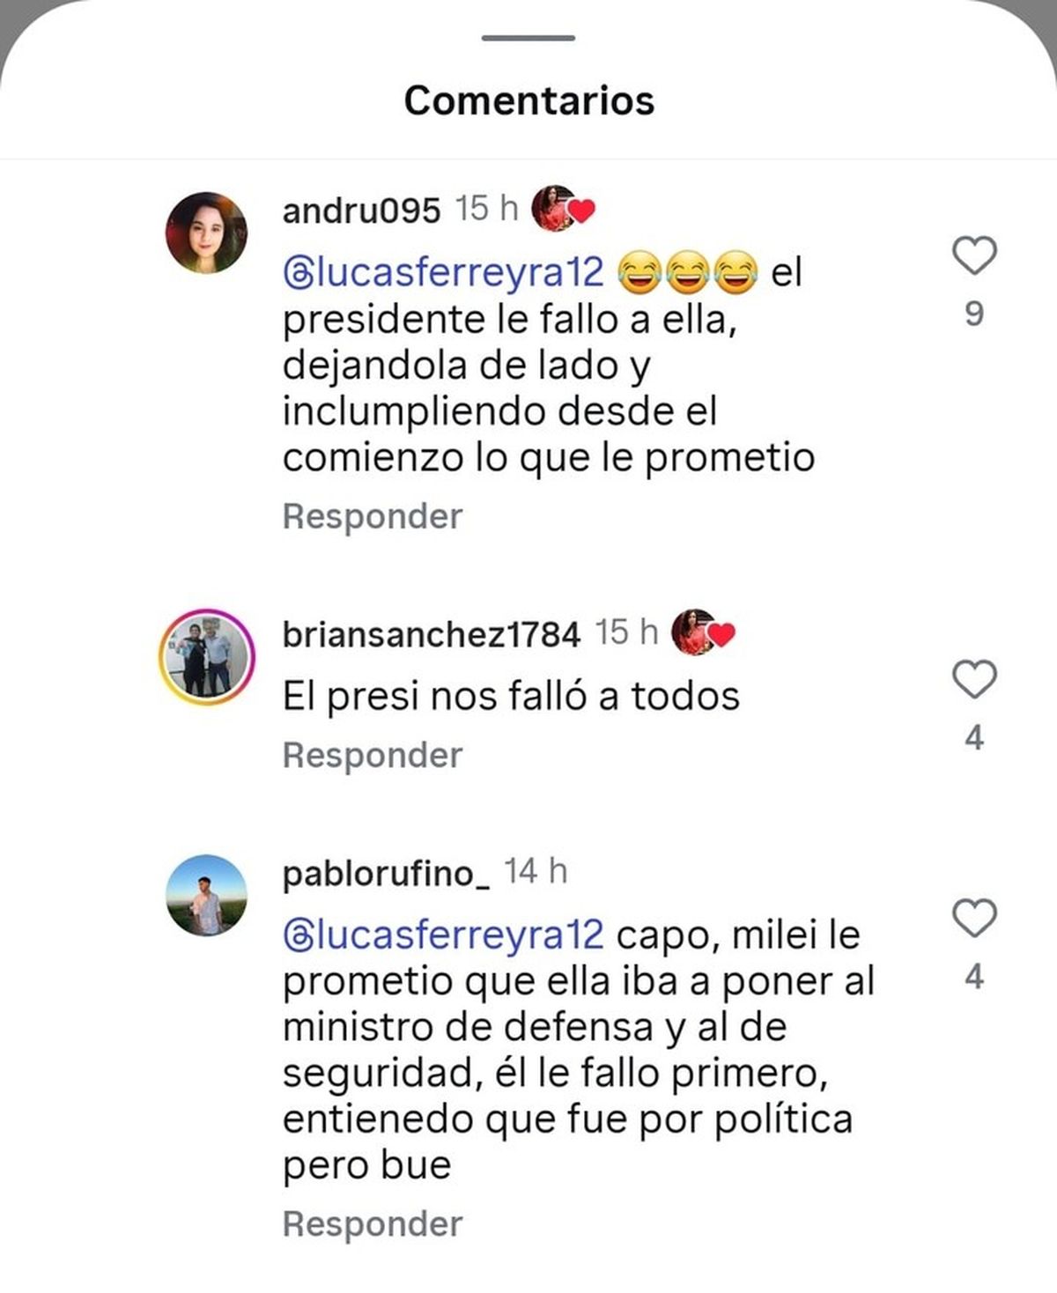Reply to andru095's comment
Viewport: 1057px width, 1293px height.
pyautogui.click(x=373, y=516)
